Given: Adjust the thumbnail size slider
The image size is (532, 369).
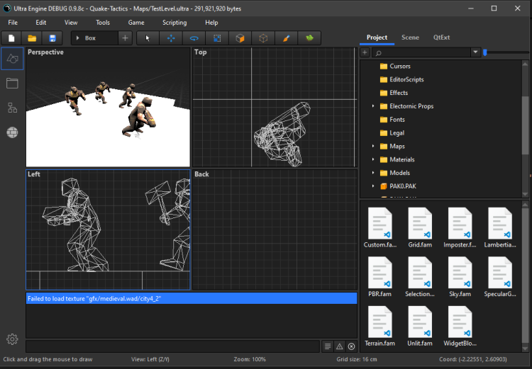Looking at the screenshot, I should tap(485, 52).
